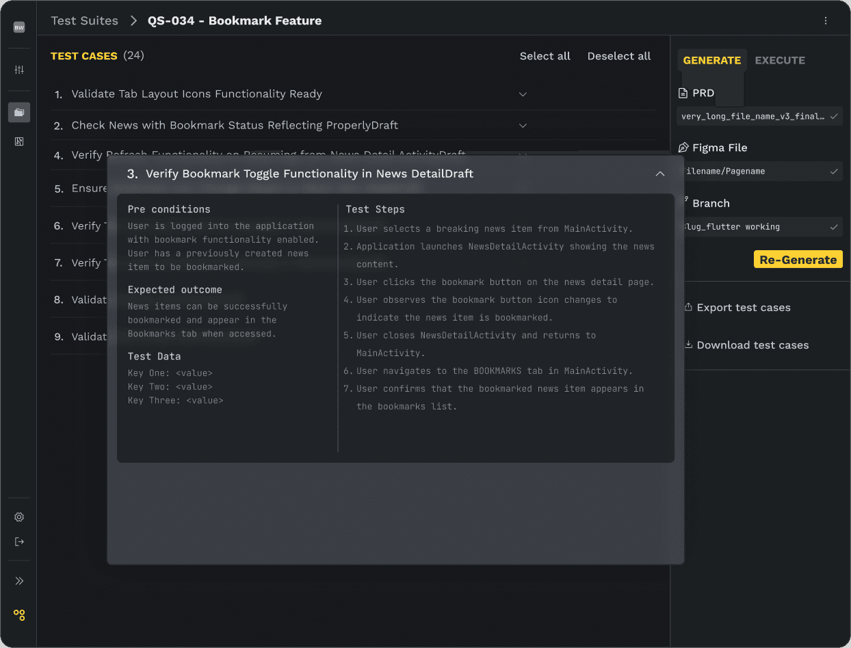Click the export icon beside Export test cases

688,308
